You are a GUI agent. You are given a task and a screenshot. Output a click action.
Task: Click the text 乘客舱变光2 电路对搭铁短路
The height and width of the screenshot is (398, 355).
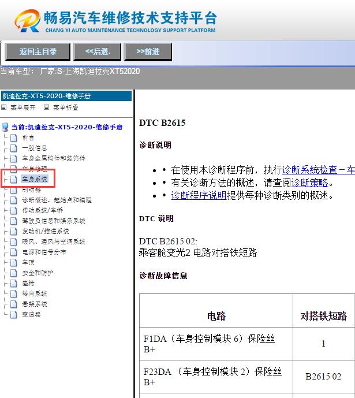(x=198, y=252)
